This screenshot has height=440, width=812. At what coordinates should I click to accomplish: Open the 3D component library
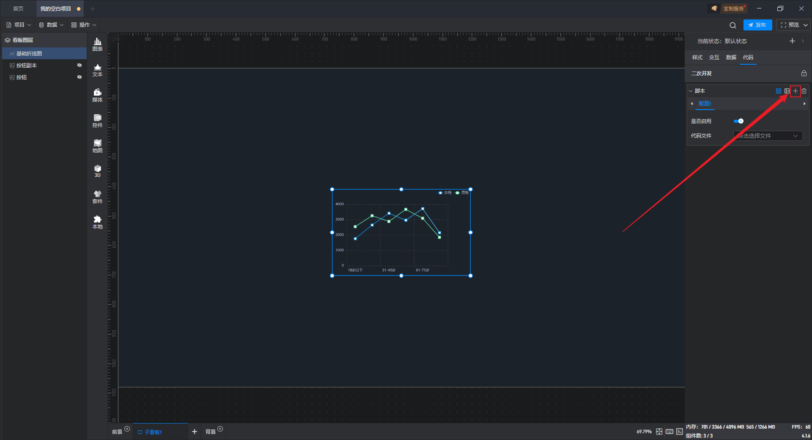[x=97, y=171]
